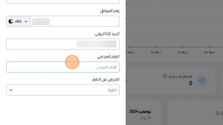223x125 pixels.
Task: Click the Kuwait flag icon
Action: click(11, 21)
